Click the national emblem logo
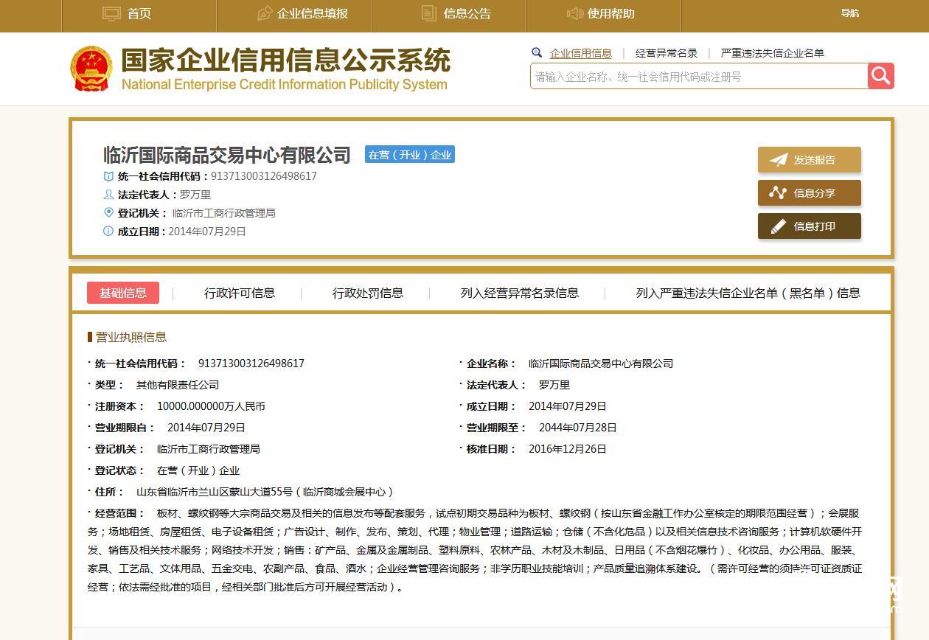This screenshot has width=929, height=640. [x=91, y=67]
